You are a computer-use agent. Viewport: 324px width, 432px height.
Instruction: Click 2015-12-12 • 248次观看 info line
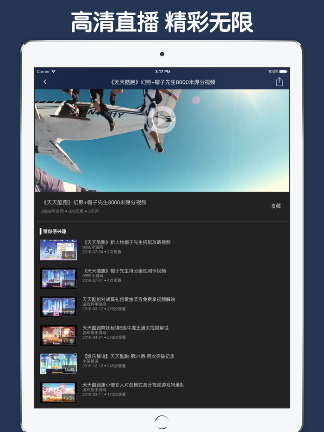pyautogui.click(x=104, y=366)
